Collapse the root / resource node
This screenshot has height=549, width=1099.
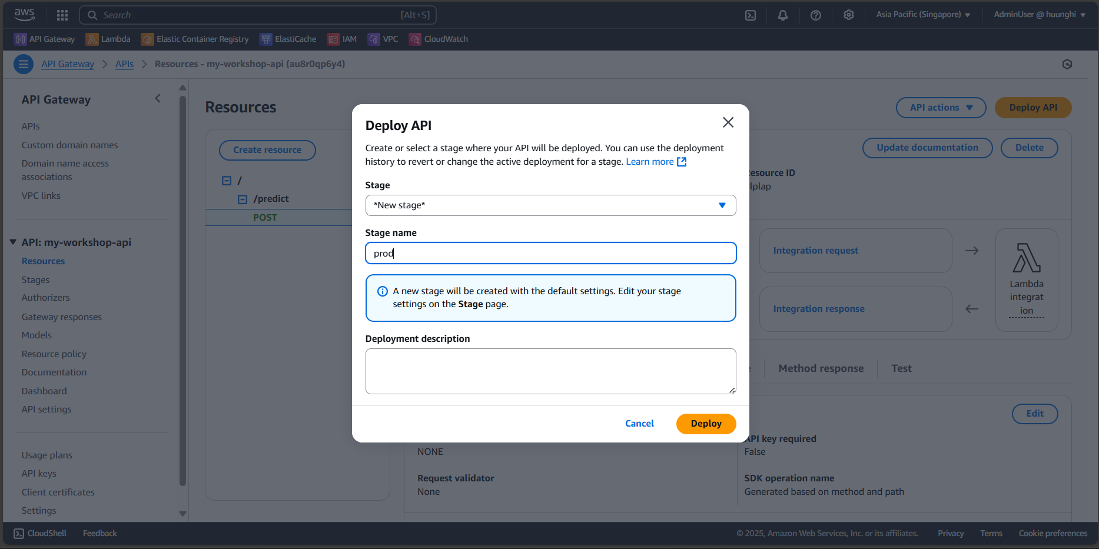point(227,181)
